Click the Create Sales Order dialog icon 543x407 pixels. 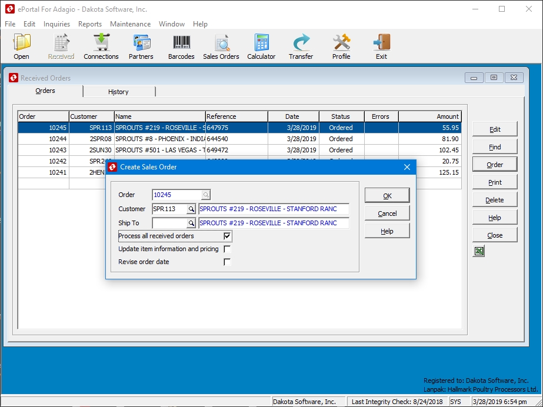click(112, 167)
